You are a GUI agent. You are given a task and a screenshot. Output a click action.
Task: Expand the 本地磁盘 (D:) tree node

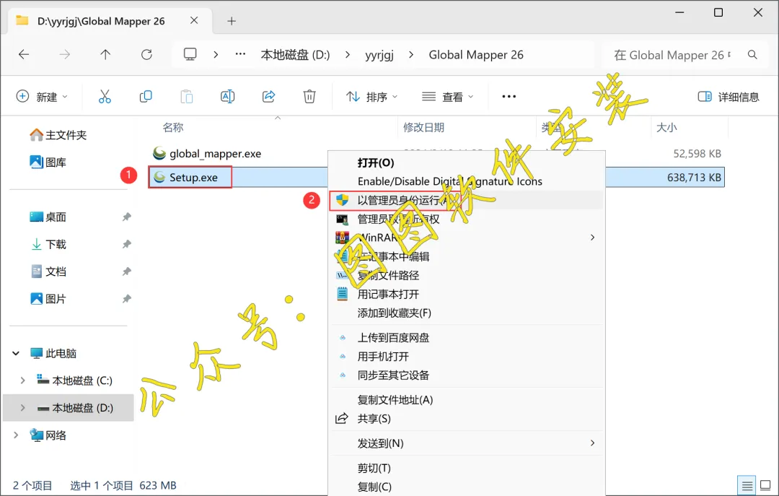tap(22, 408)
